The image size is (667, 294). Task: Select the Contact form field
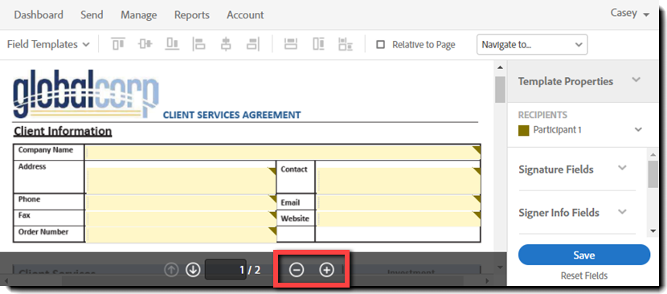point(399,181)
